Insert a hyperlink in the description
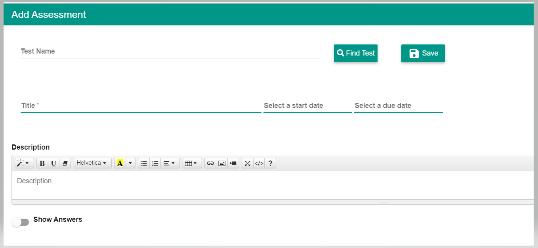This screenshot has width=538, height=248. [x=210, y=163]
